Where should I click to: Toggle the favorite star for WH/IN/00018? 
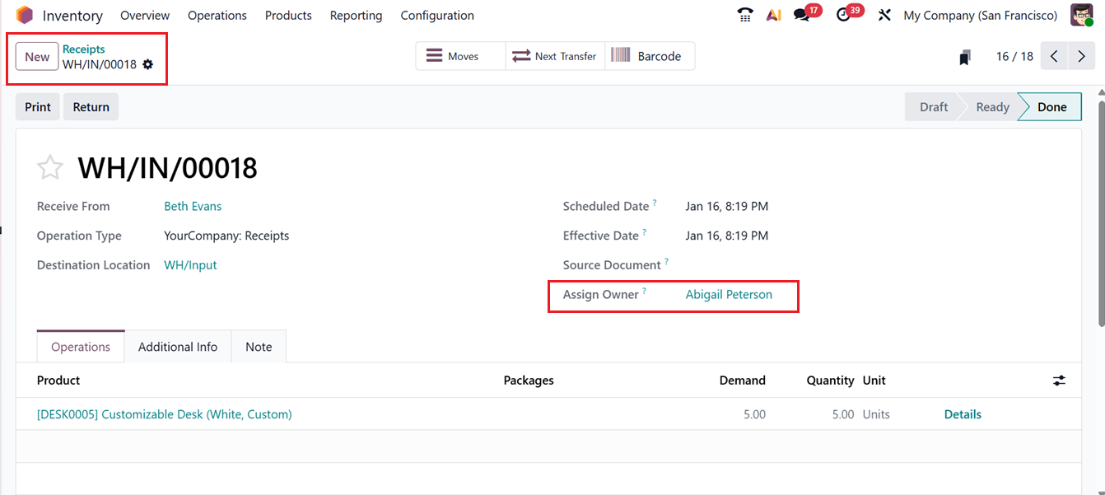(50, 168)
